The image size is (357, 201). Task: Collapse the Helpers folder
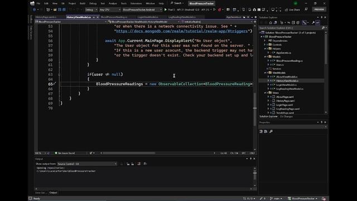[x=265, y=49]
